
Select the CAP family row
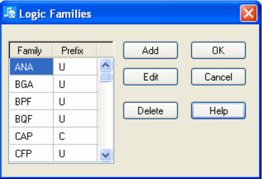pos(54,136)
